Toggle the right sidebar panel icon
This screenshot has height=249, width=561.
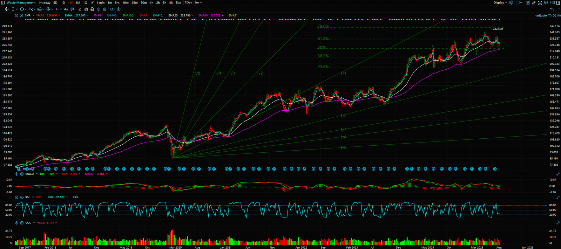558,3
